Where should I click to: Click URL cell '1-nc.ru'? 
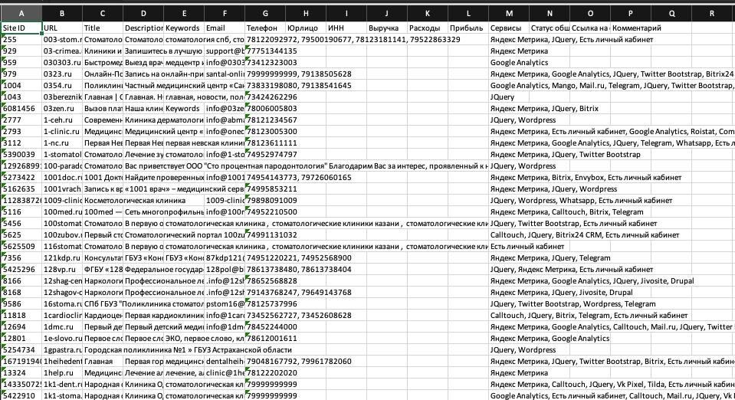(x=62, y=143)
